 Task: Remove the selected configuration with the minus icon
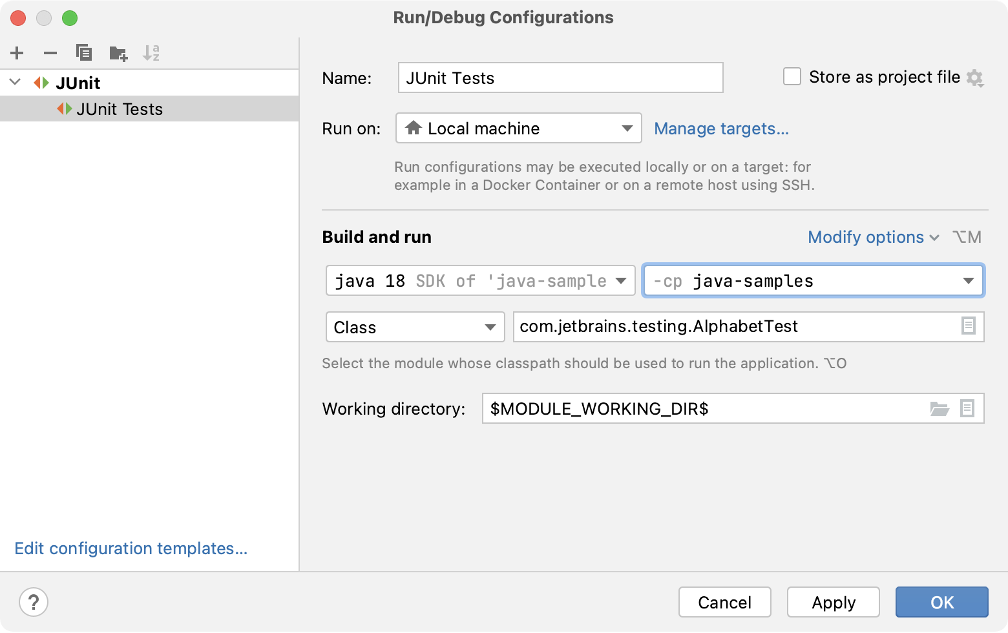click(x=50, y=53)
